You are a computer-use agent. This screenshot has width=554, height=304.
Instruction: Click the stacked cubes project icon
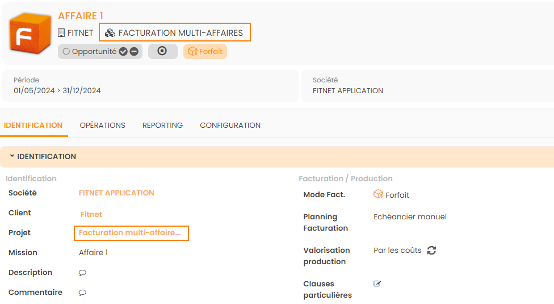[x=110, y=33]
